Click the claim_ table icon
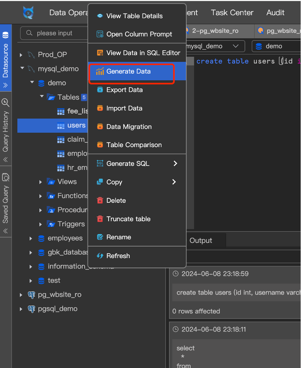 point(61,140)
